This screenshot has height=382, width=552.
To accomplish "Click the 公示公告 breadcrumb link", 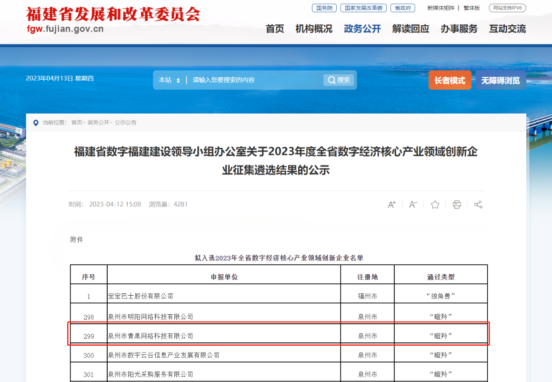I will [x=125, y=123].
